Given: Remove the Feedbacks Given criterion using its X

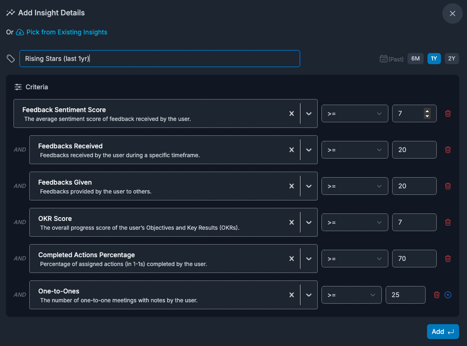Looking at the screenshot, I should [x=292, y=186].
